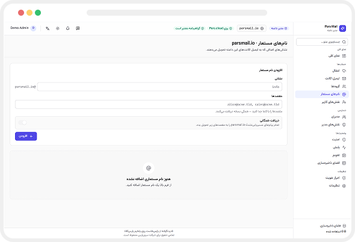Open the dashboard (نمای کلی) menu item
The width and height of the screenshot is (355, 242).
click(x=322, y=56)
